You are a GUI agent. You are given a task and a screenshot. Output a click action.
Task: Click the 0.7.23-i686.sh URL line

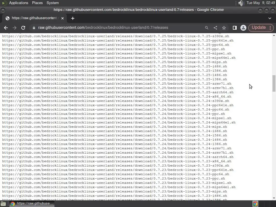tap(115, 196)
